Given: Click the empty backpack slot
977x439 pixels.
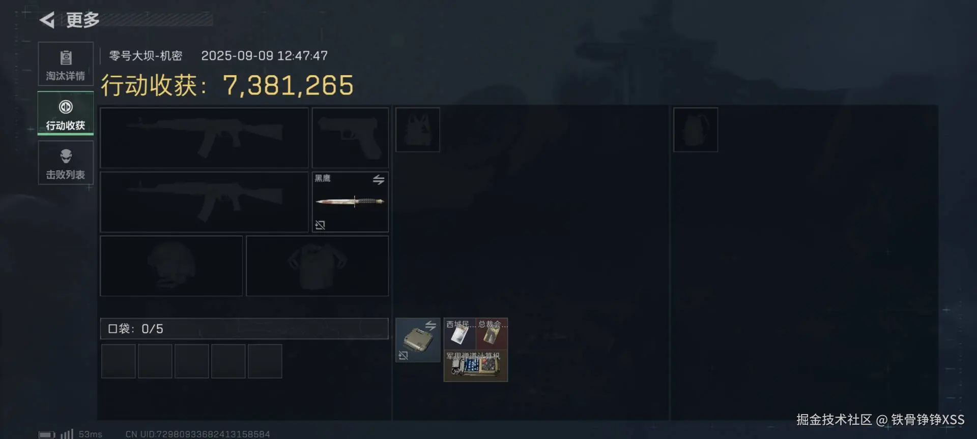Looking at the screenshot, I should [x=696, y=130].
